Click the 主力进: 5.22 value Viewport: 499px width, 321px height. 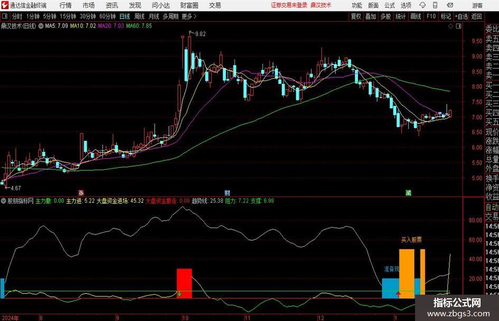point(80,201)
